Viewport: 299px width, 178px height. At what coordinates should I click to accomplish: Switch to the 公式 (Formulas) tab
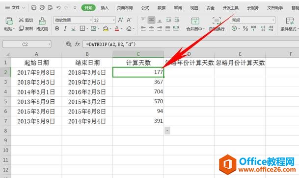click(145, 8)
